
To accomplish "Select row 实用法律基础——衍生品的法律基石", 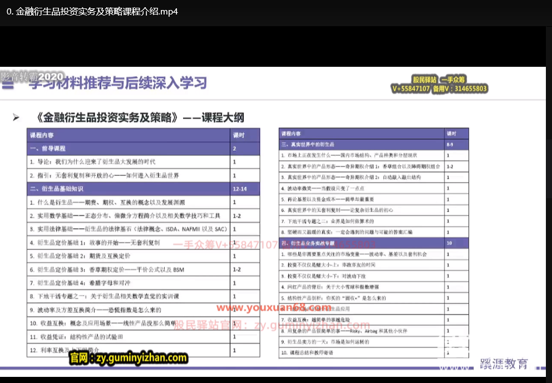I will click(x=143, y=229).
